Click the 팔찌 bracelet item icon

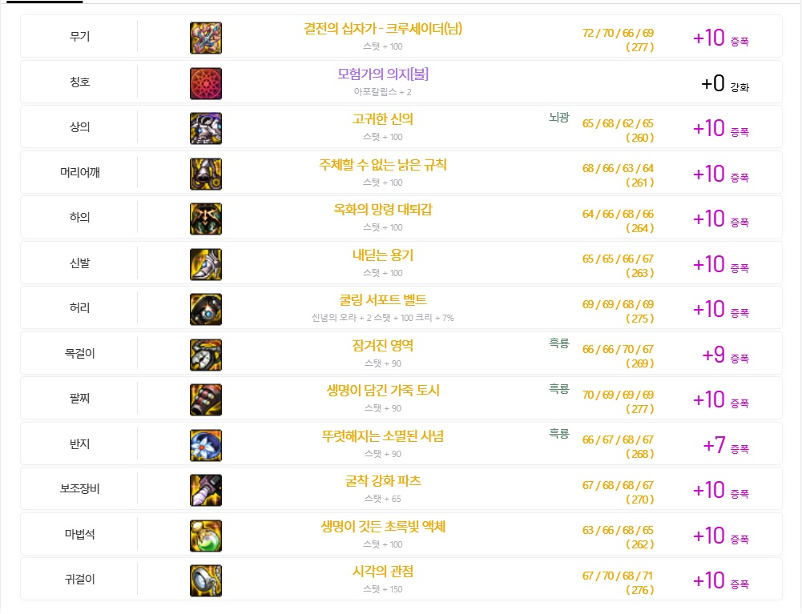(x=206, y=399)
